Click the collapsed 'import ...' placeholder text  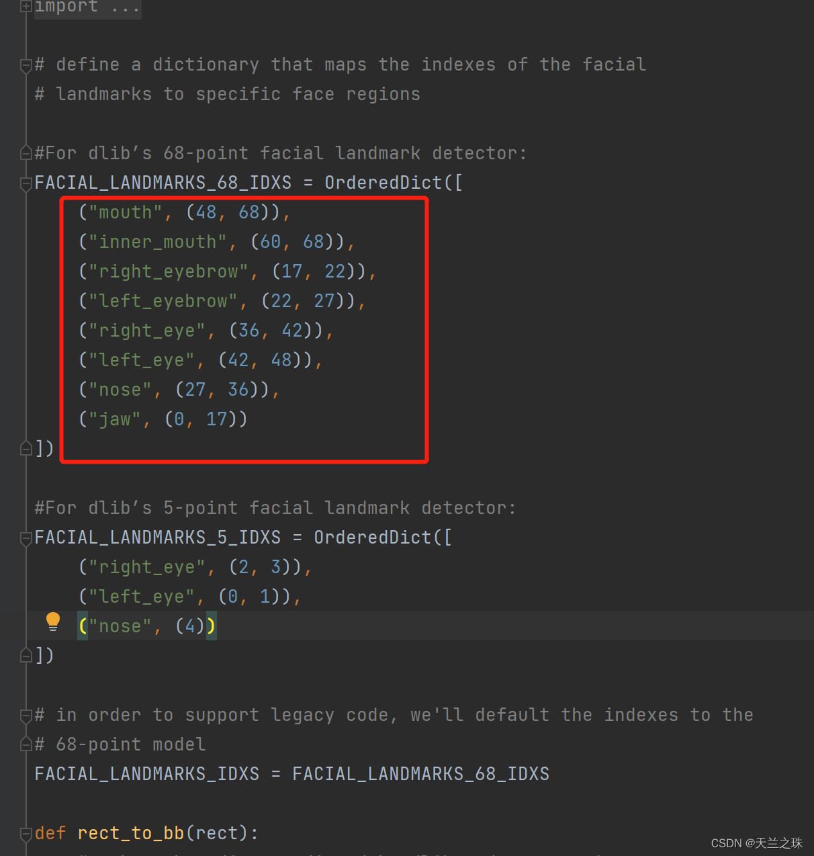pyautogui.click(x=87, y=7)
